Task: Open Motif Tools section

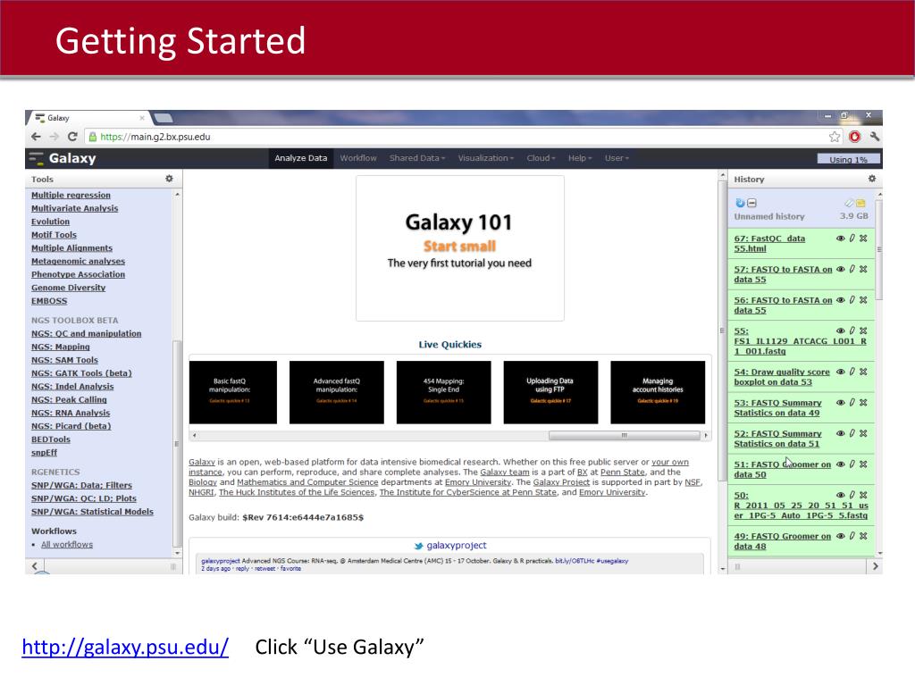Action: point(54,235)
